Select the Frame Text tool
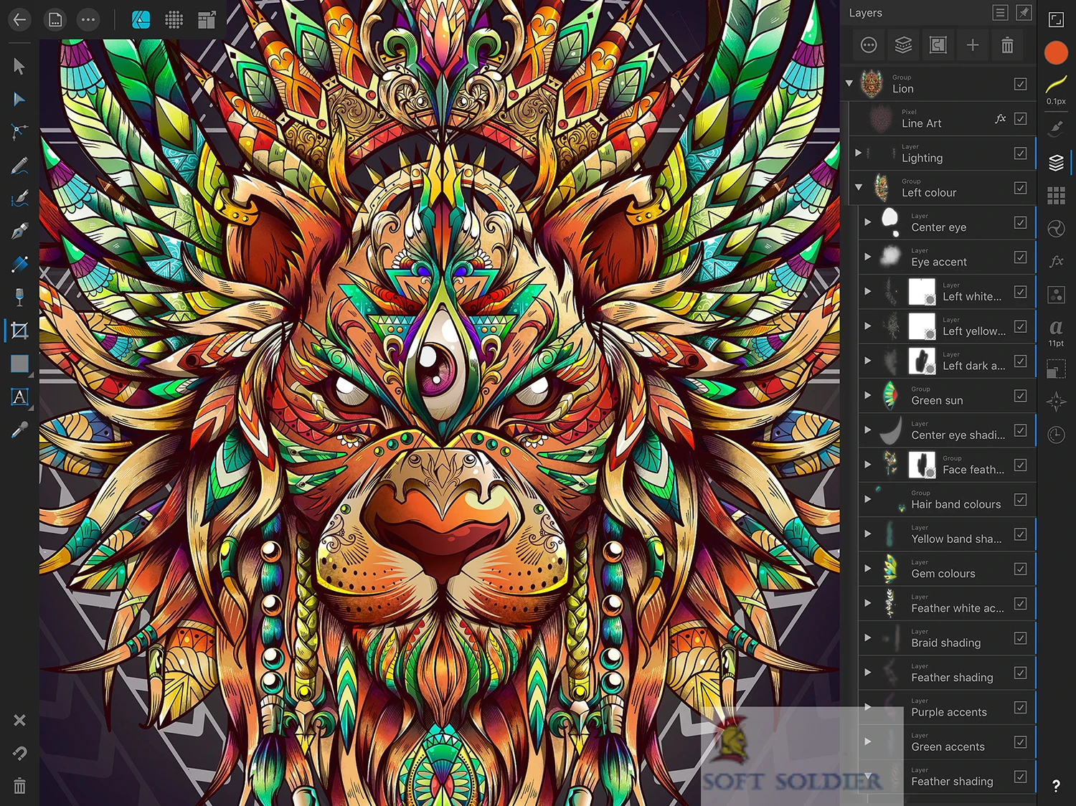This screenshot has width=1076, height=806. 19,397
